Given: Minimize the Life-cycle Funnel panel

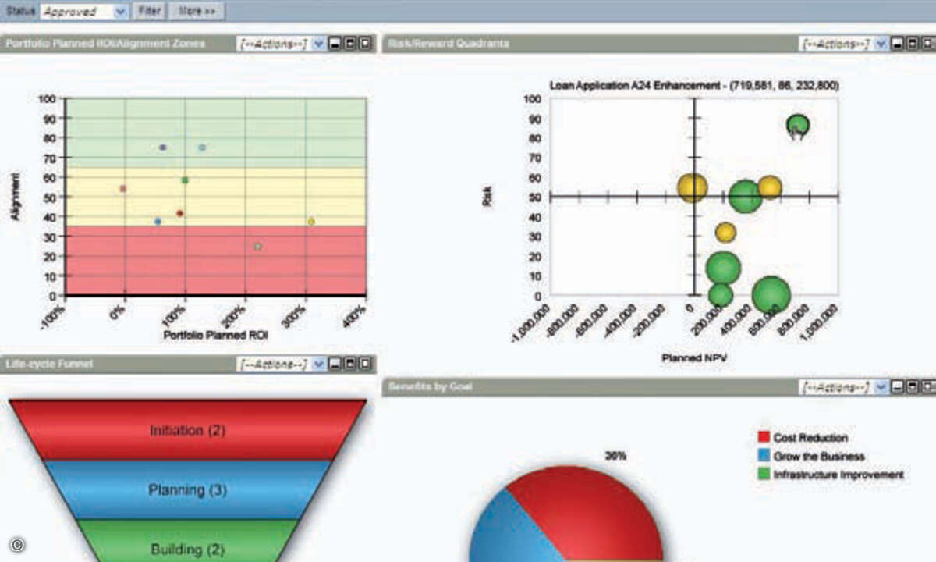Looking at the screenshot, I should pos(335,364).
